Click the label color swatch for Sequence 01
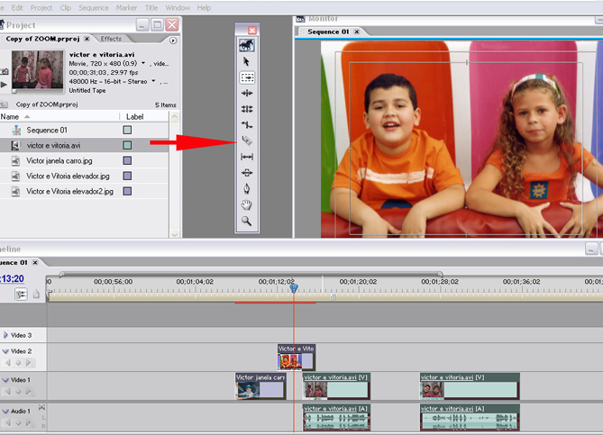Image resolution: width=603 pixels, height=435 pixels. (127, 130)
